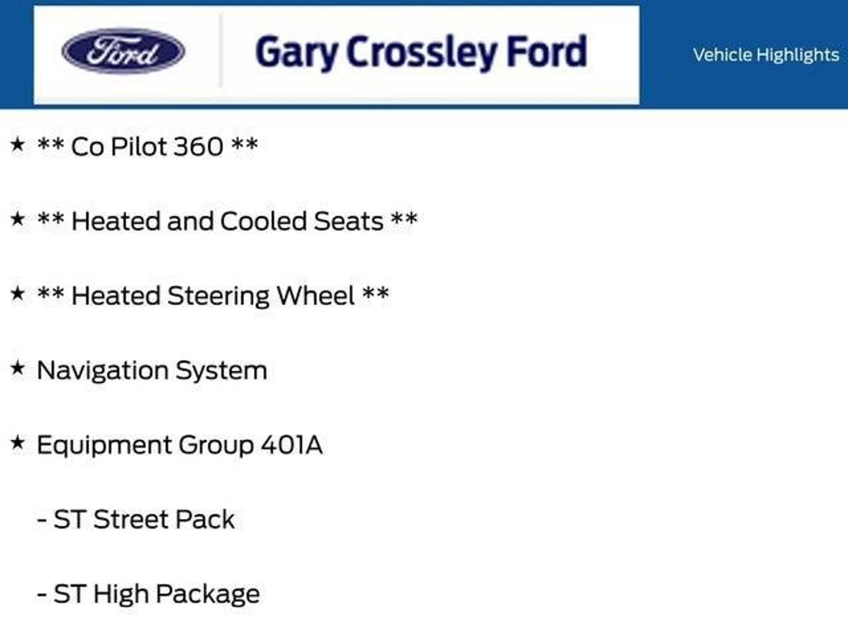
Task: Click the vertical divider beside the Ford logo
Action: [220, 52]
